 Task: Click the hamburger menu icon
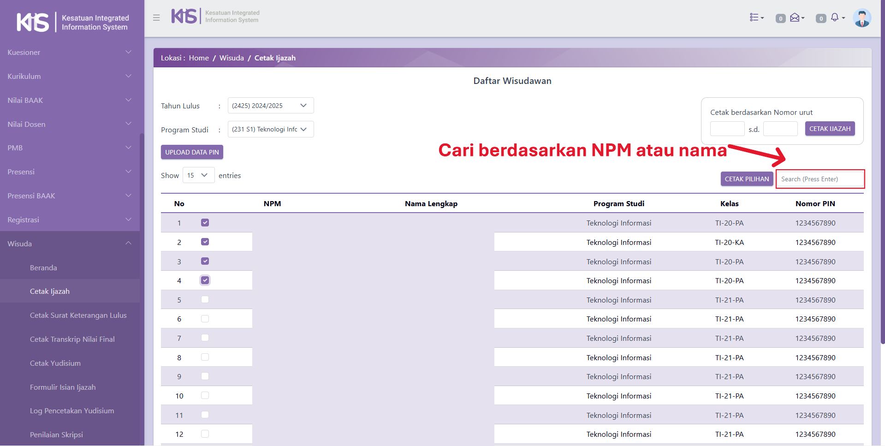156,18
